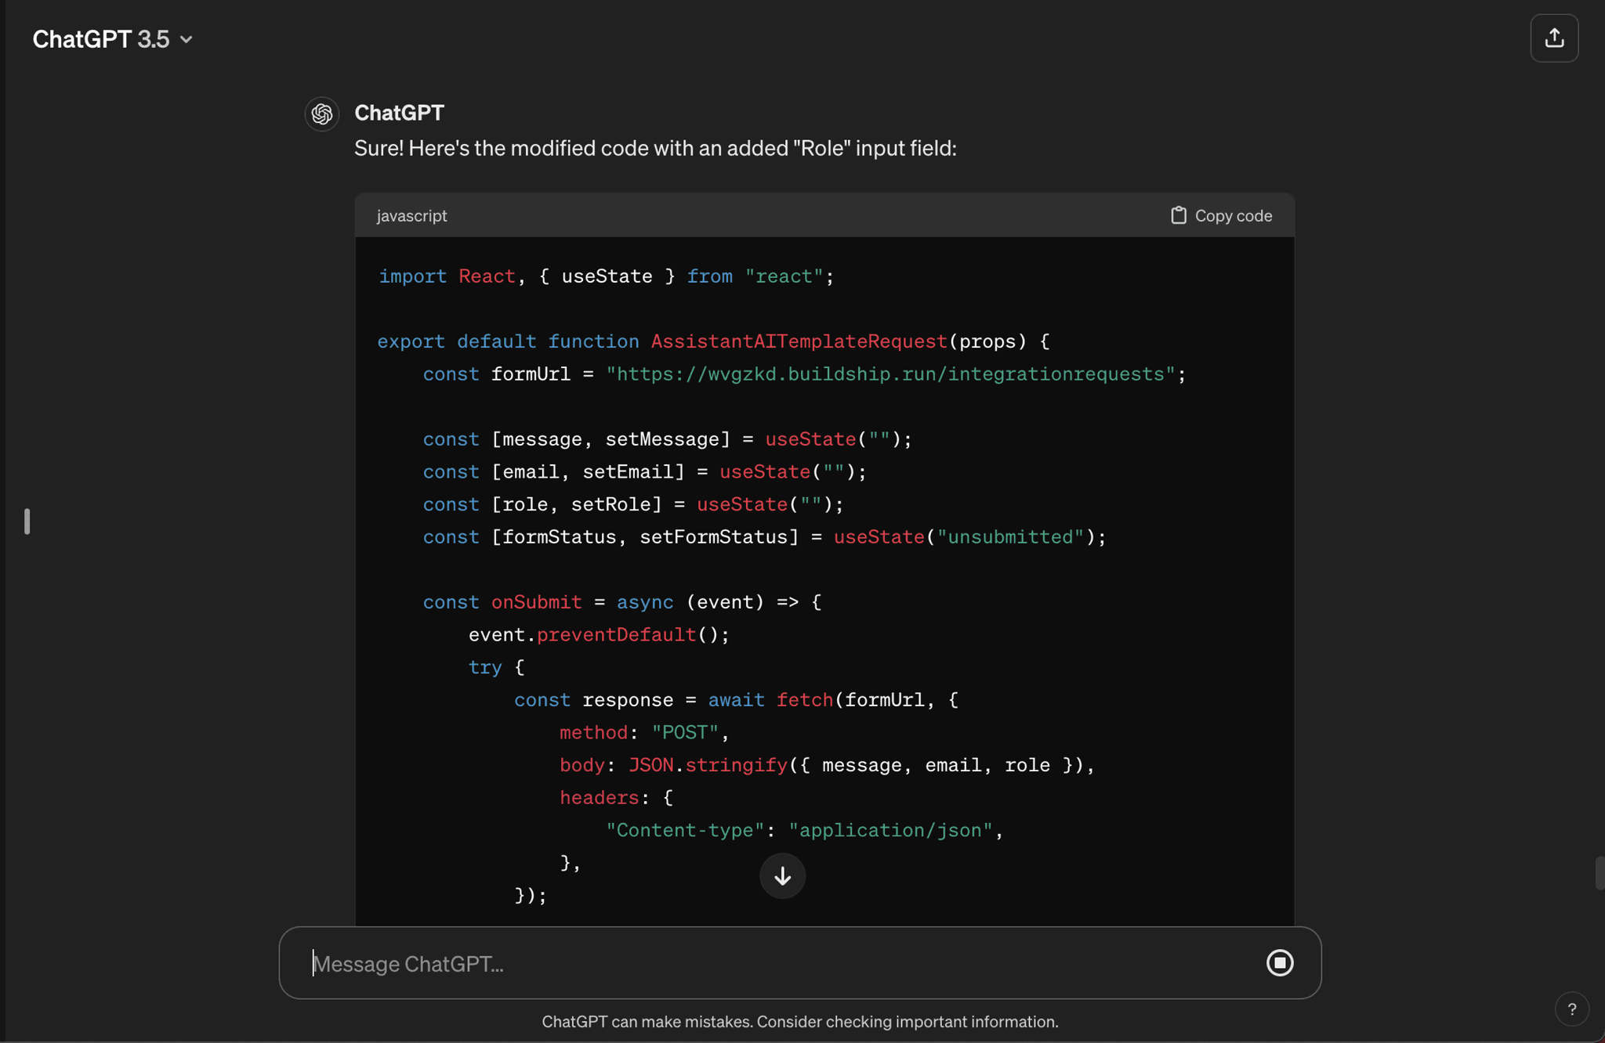The image size is (1605, 1043).
Task: Open the ChatGPT 3.5 model selector
Action: [100, 38]
